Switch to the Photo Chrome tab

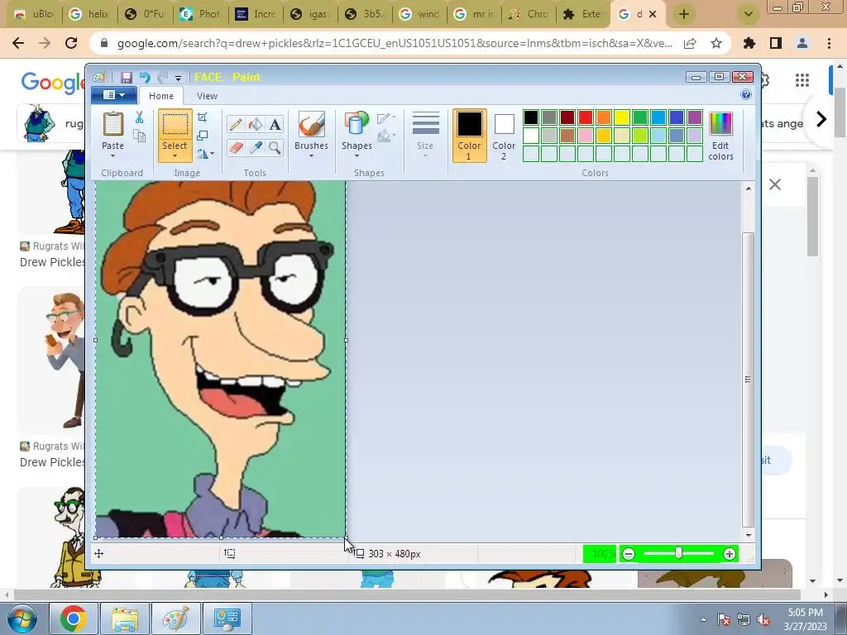pyautogui.click(x=200, y=15)
